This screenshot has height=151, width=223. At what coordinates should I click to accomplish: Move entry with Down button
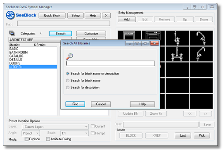pos(204,19)
